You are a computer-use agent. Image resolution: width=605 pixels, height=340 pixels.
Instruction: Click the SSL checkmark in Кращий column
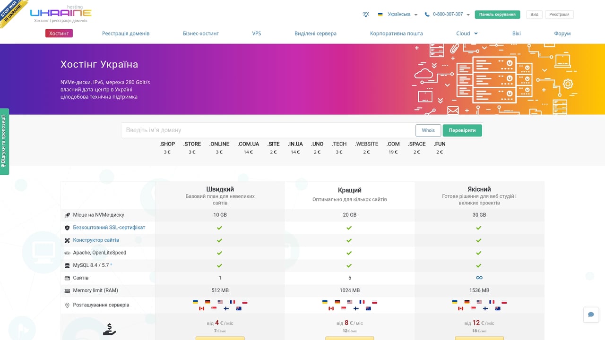[349, 227]
